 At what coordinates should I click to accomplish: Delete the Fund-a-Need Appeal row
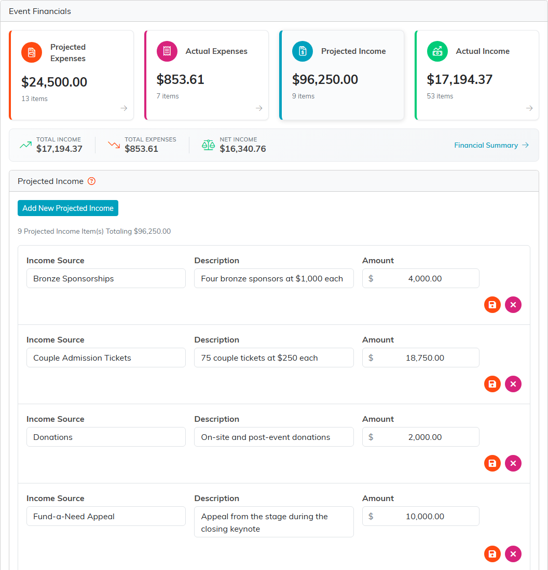tap(513, 554)
